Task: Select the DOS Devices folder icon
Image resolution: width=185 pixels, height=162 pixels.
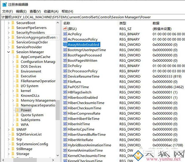Action: click(x=17, y=66)
